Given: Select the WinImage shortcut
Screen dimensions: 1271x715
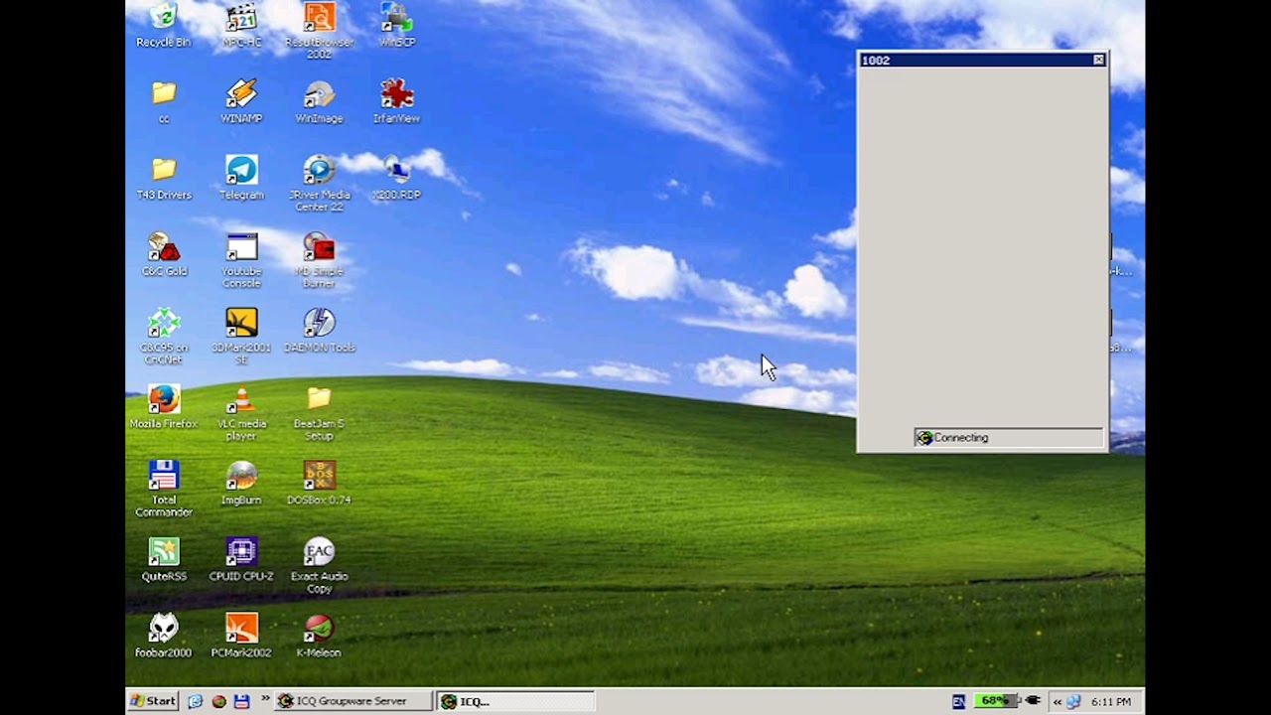Looking at the screenshot, I should [x=319, y=101].
